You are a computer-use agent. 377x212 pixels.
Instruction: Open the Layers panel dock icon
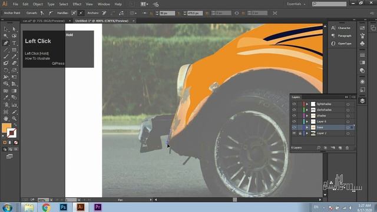(362, 101)
